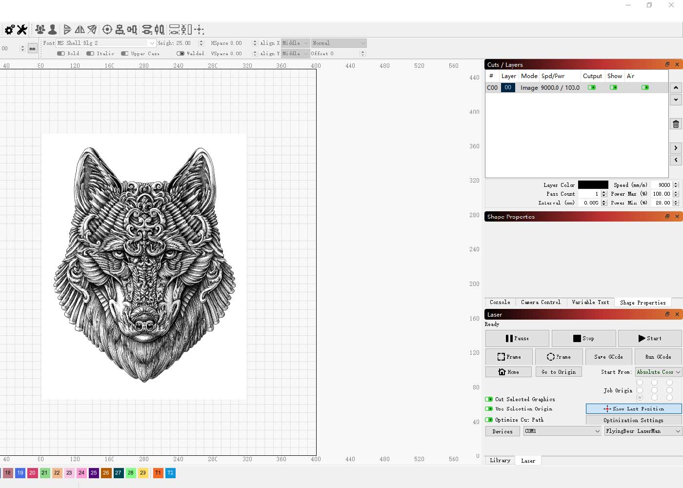683x488 pixels.
Task: Disable Cut Selected Graphics toggle
Action: pyautogui.click(x=489, y=399)
